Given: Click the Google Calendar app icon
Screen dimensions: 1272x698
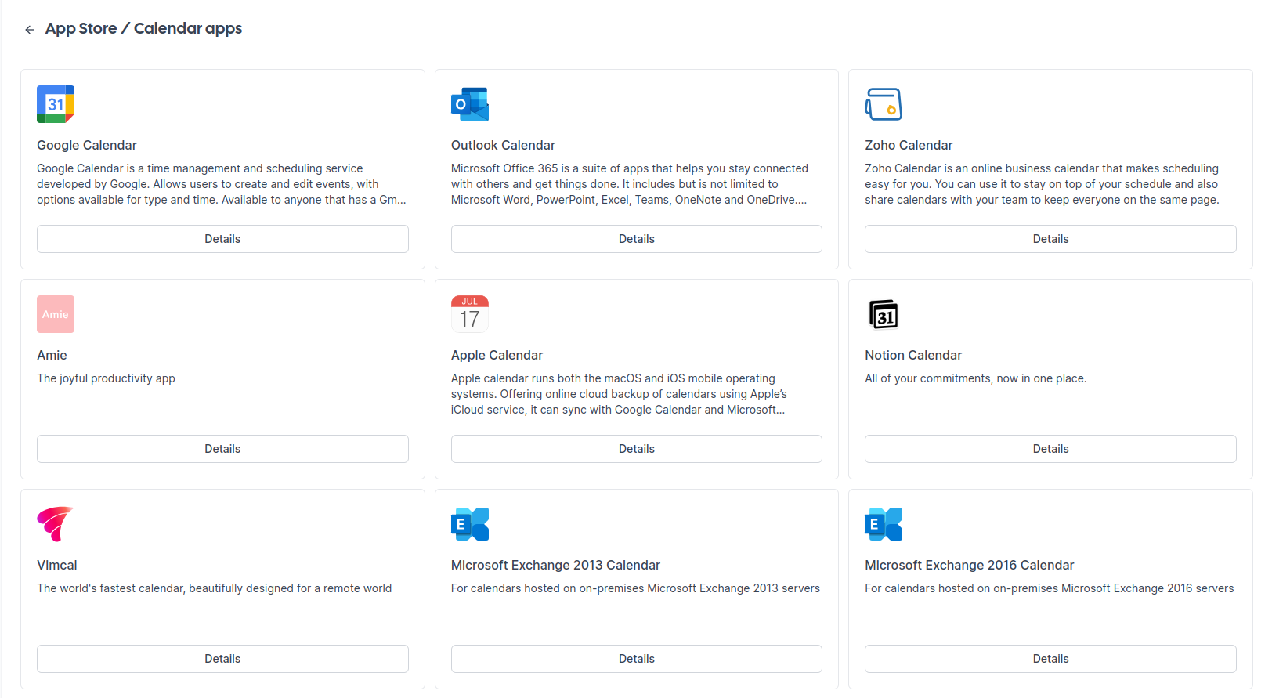Looking at the screenshot, I should (56, 104).
